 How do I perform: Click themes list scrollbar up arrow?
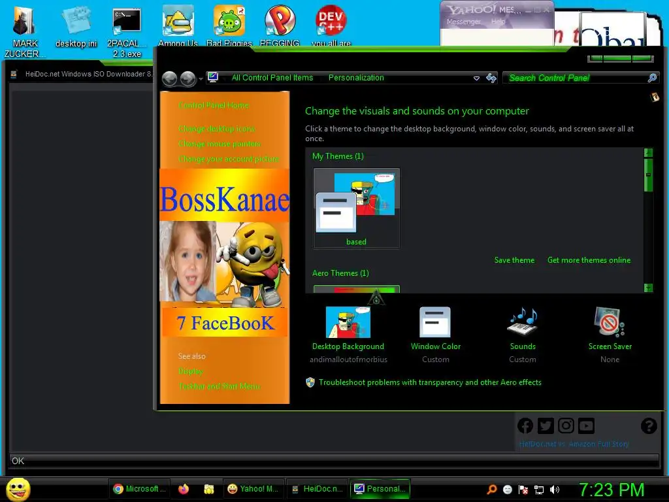click(648, 152)
